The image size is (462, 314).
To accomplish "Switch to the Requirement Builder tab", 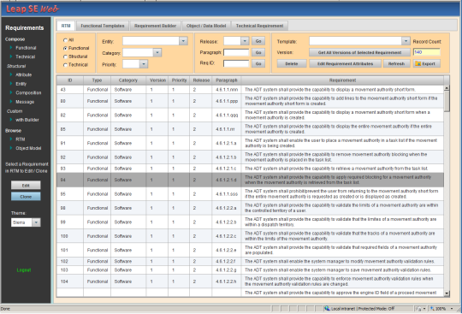I will (155, 26).
